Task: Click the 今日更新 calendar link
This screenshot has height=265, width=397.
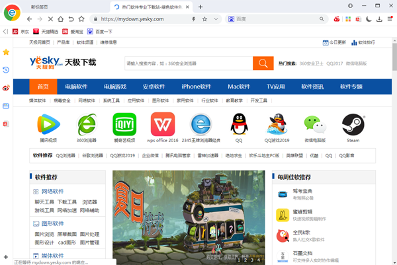Action: (334, 42)
